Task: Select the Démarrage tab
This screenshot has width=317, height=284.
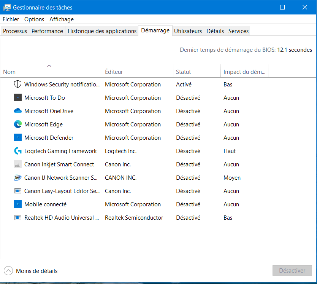Action: 155,30
